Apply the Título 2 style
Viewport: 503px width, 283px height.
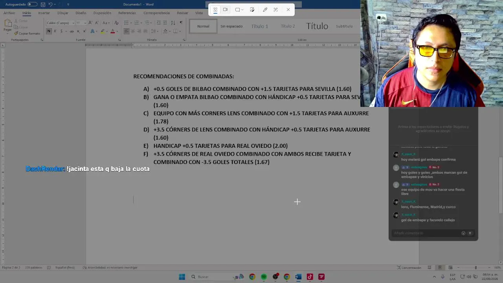[x=288, y=26]
